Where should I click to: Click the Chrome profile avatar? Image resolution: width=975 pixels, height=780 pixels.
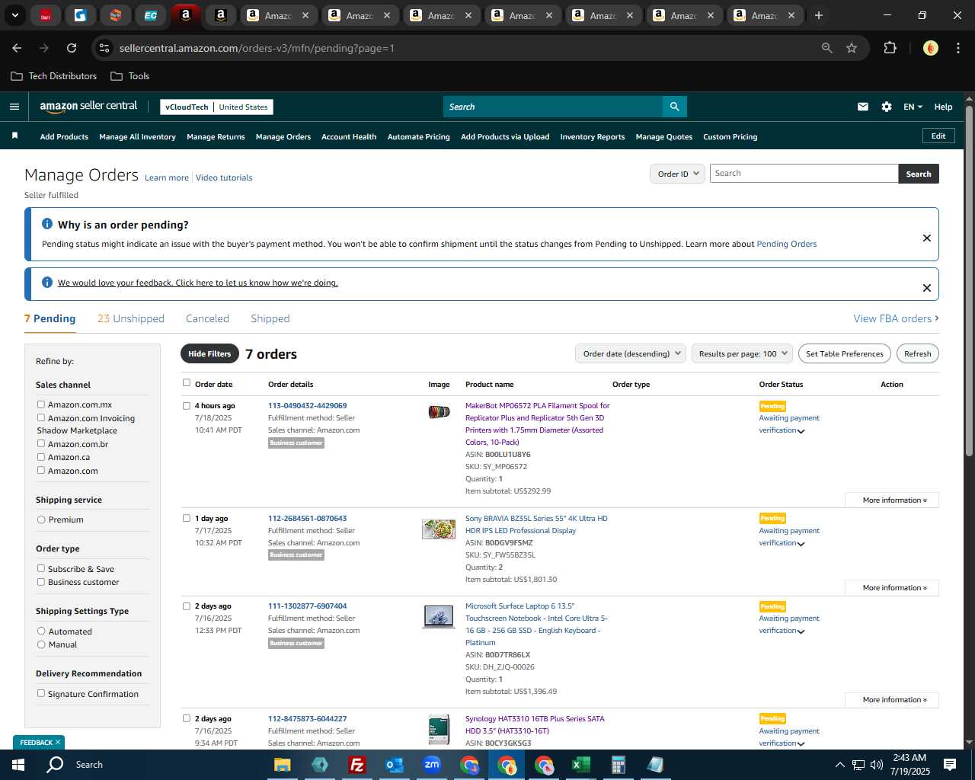pyautogui.click(x=930, y=48)
